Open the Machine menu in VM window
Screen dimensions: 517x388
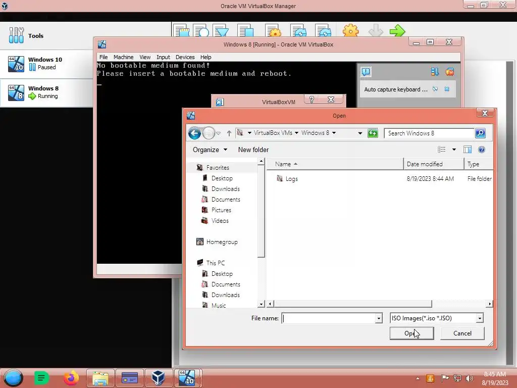(x=123, y=57)
